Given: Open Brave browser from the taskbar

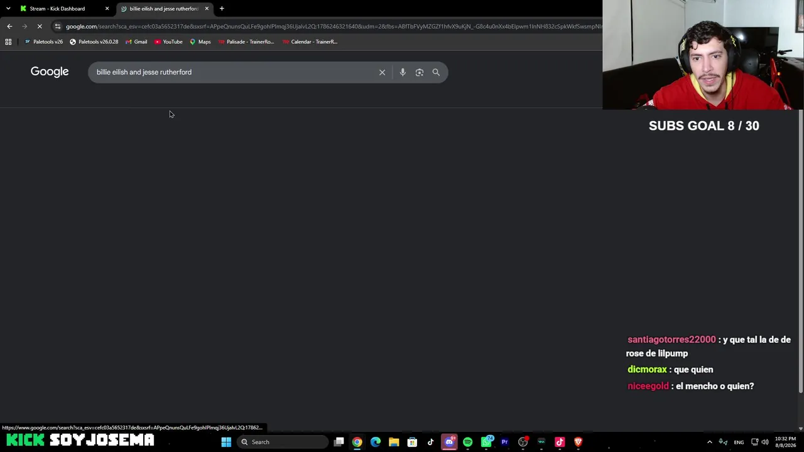Looking at the screenshot, I should [578, 442].
